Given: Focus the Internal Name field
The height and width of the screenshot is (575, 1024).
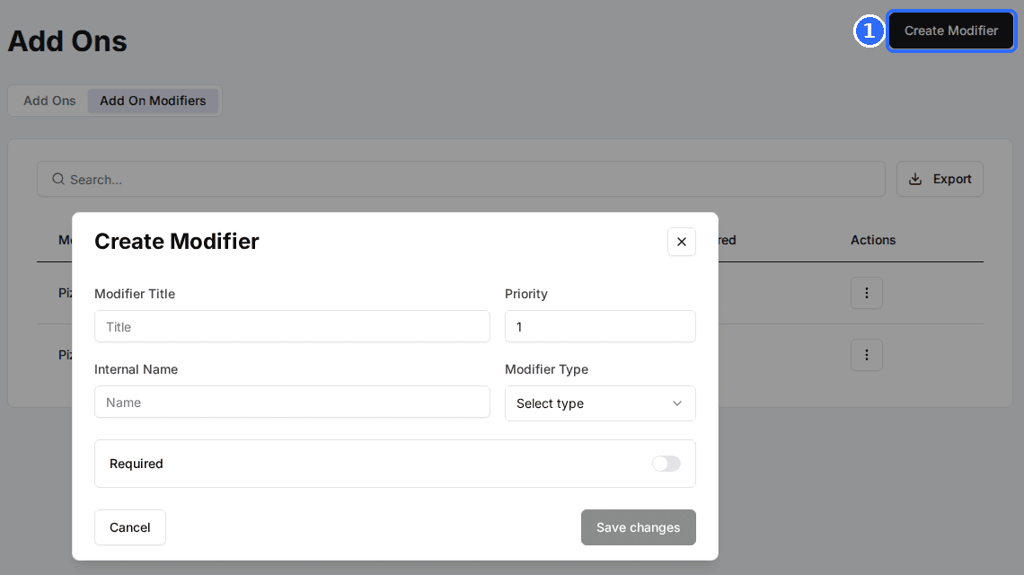Looking at the screenshot, I should [x=292, y=402].
